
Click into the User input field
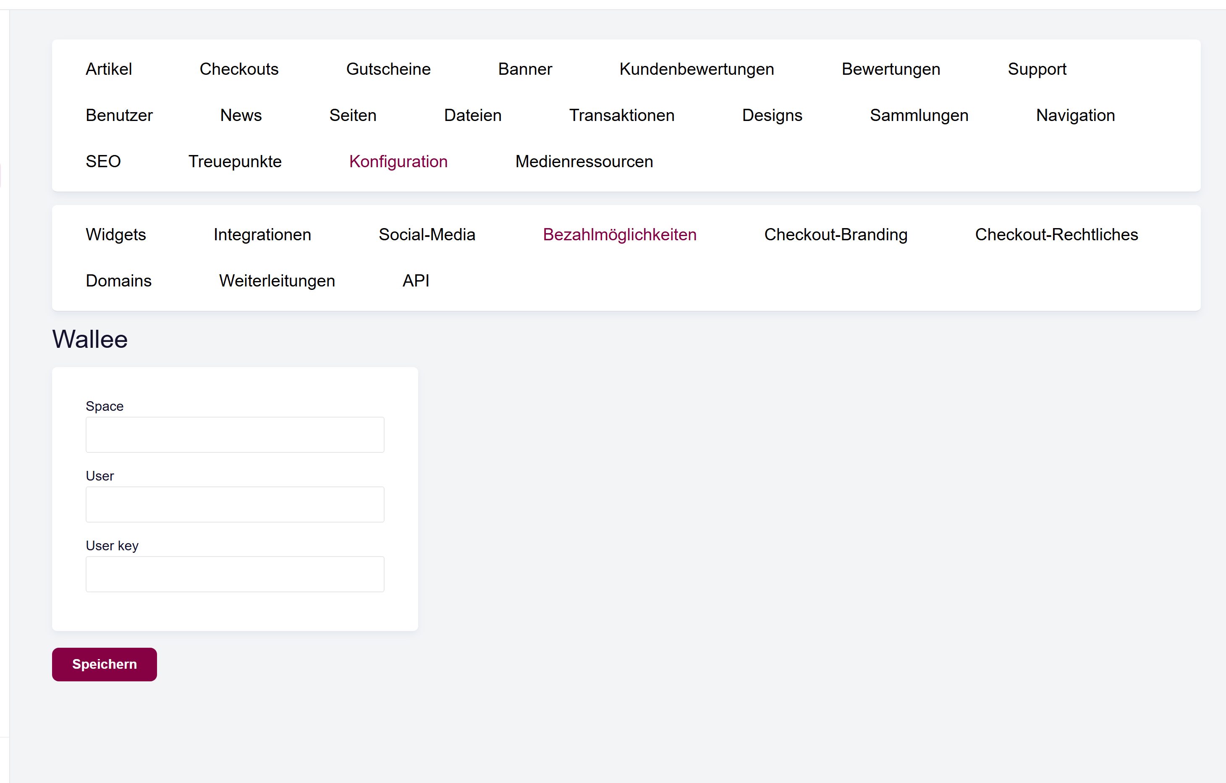[235, 505]
